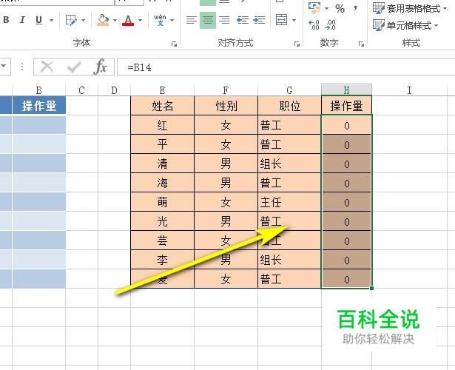Select 主任 position cell
455x370 pixels.
[289, 202]
